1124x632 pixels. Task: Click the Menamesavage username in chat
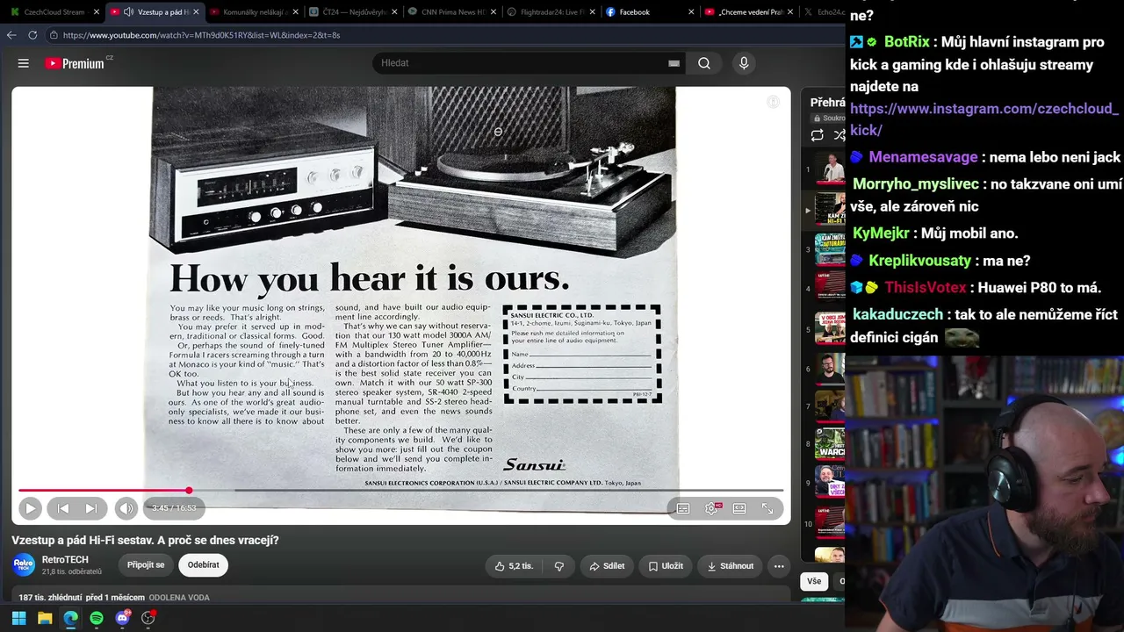coord(923,157)
